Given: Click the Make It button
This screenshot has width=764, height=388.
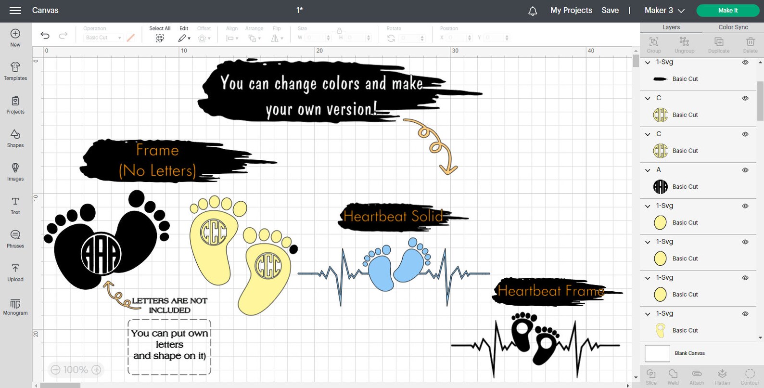Looking at the screenshot, I should (x=727, y=11).
